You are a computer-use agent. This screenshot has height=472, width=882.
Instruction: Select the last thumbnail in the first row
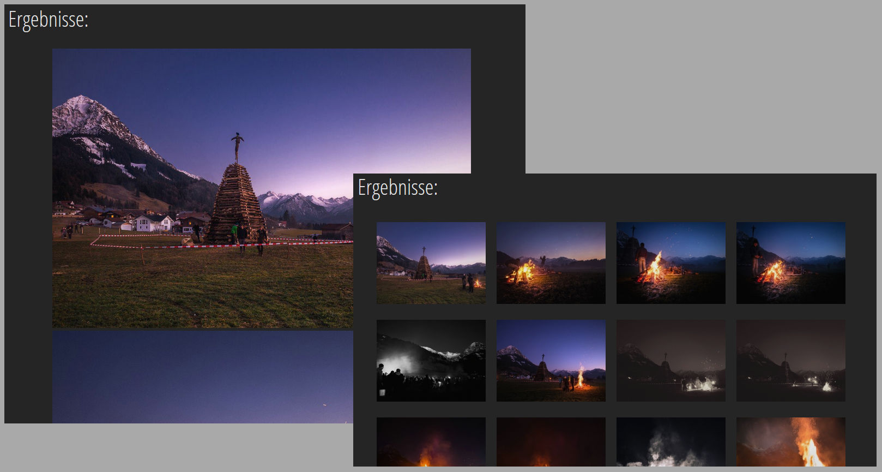coord(790,262)
